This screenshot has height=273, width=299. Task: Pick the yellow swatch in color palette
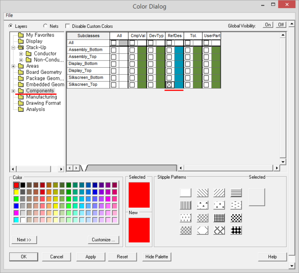[16, 192]
